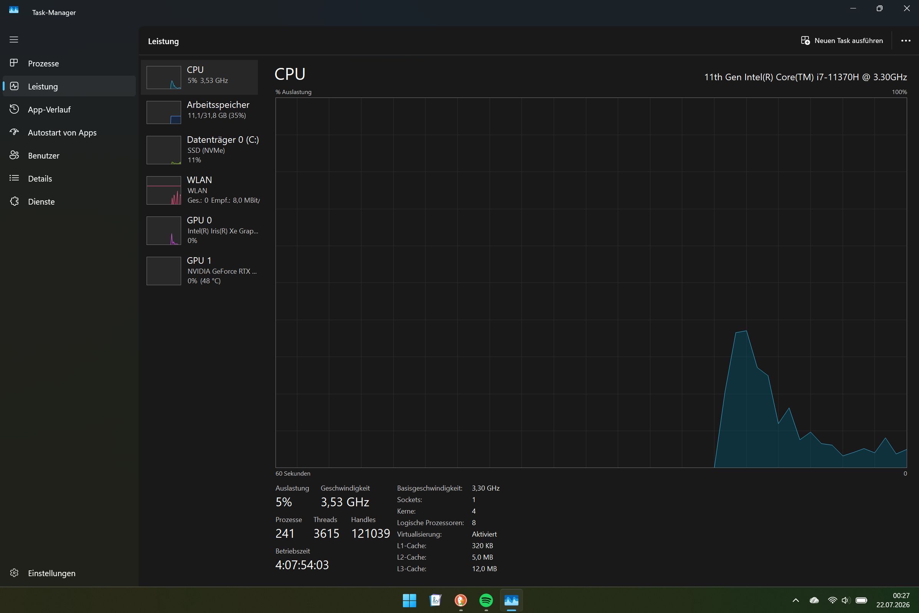Image resolution: width=919 pixels, height=613 pixels.
Task: Click the Handles count 121039
Action: [x=370, y=533]
